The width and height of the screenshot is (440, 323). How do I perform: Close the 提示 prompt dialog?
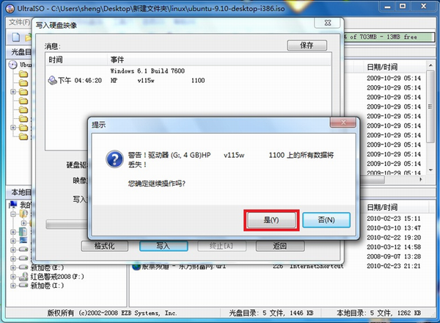pyautogui.click(x=343, y=123)
